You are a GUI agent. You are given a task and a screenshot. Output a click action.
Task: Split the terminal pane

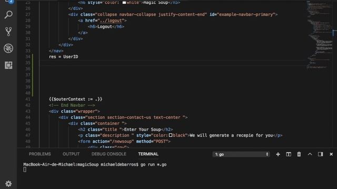(x=289, y=154)
